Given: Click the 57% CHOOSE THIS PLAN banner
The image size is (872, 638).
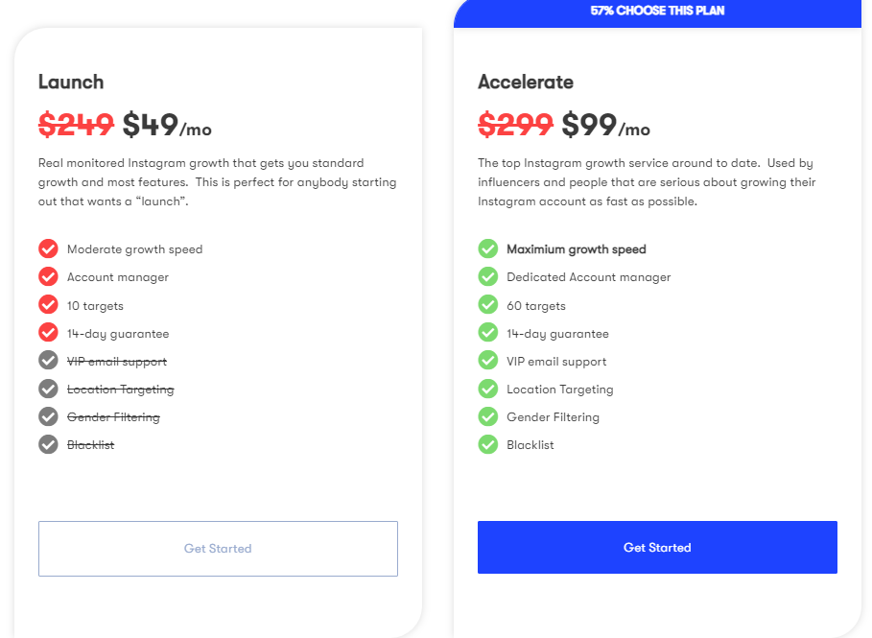Looking at the screenshot, I should coord(657,12).
